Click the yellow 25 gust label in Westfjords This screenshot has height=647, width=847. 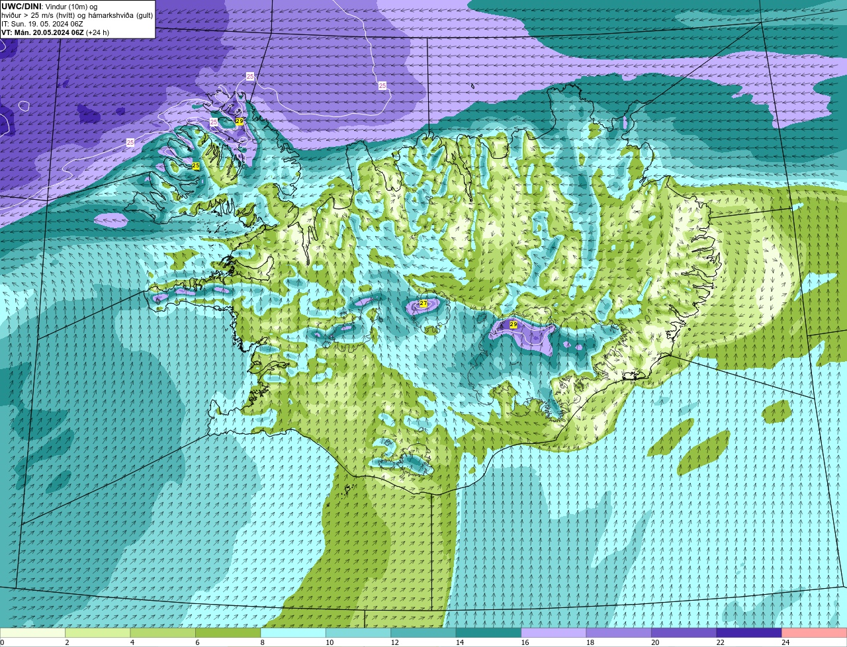coord(196,166)
